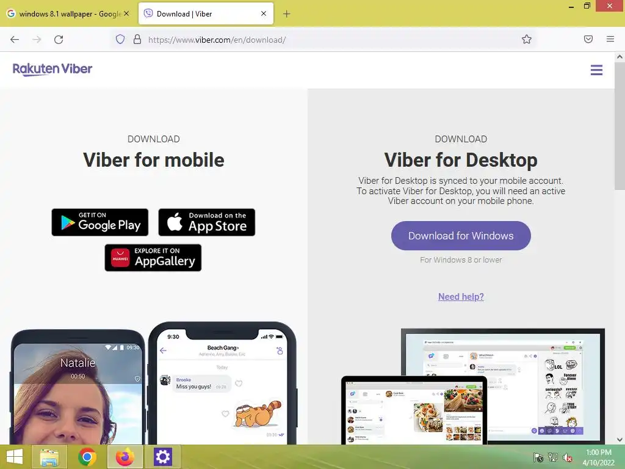Click the forward navigation arrow
Image resolution: width=625 pixels, height=469 pixels.
pyautogui.click(x=37, y=40)
